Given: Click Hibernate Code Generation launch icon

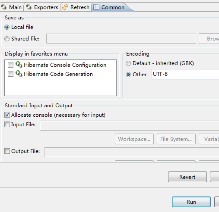Looking at the screenshot, I should [19, 74].
